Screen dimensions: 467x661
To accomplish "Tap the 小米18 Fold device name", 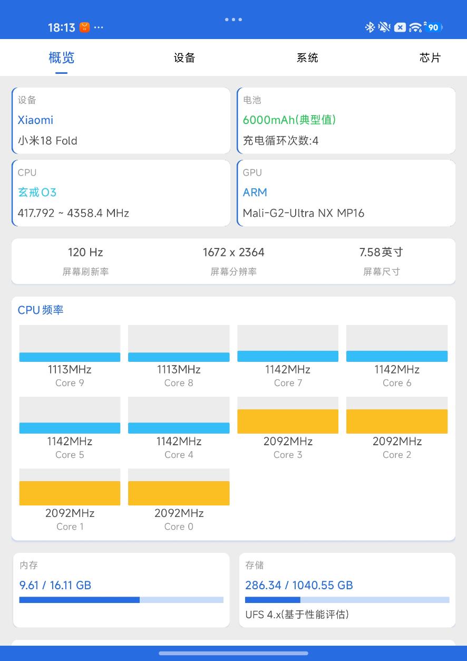I will (47, 141).
